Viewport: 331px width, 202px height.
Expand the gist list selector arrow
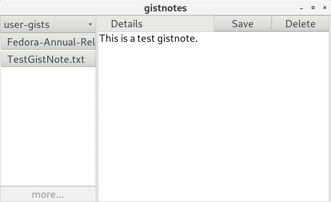coord(90,24)
